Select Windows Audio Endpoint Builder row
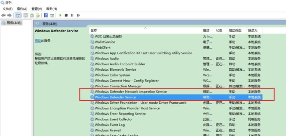This screenshot has height=136, width=286. coord(176,64)
